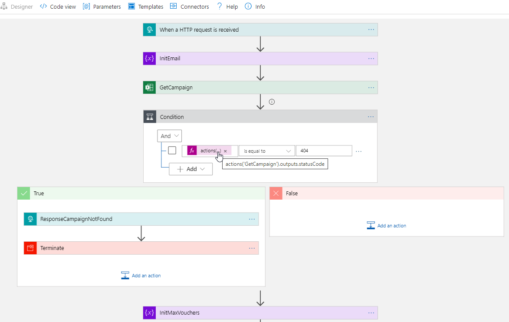Click the variable icon on InitMaxVouchers action
The image size is (509, 322).
pyautogui.click(x=149, y=312)
